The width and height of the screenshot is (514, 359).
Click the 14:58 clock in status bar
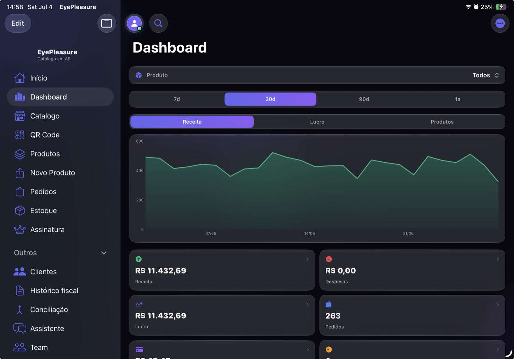click(x=15, y=7)
